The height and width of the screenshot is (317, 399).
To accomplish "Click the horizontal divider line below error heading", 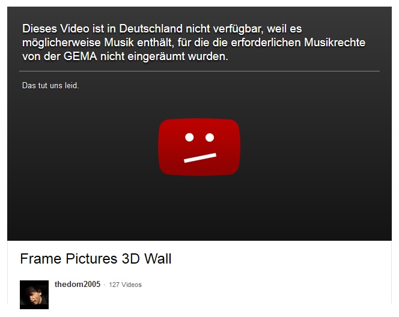I will 199,71.
